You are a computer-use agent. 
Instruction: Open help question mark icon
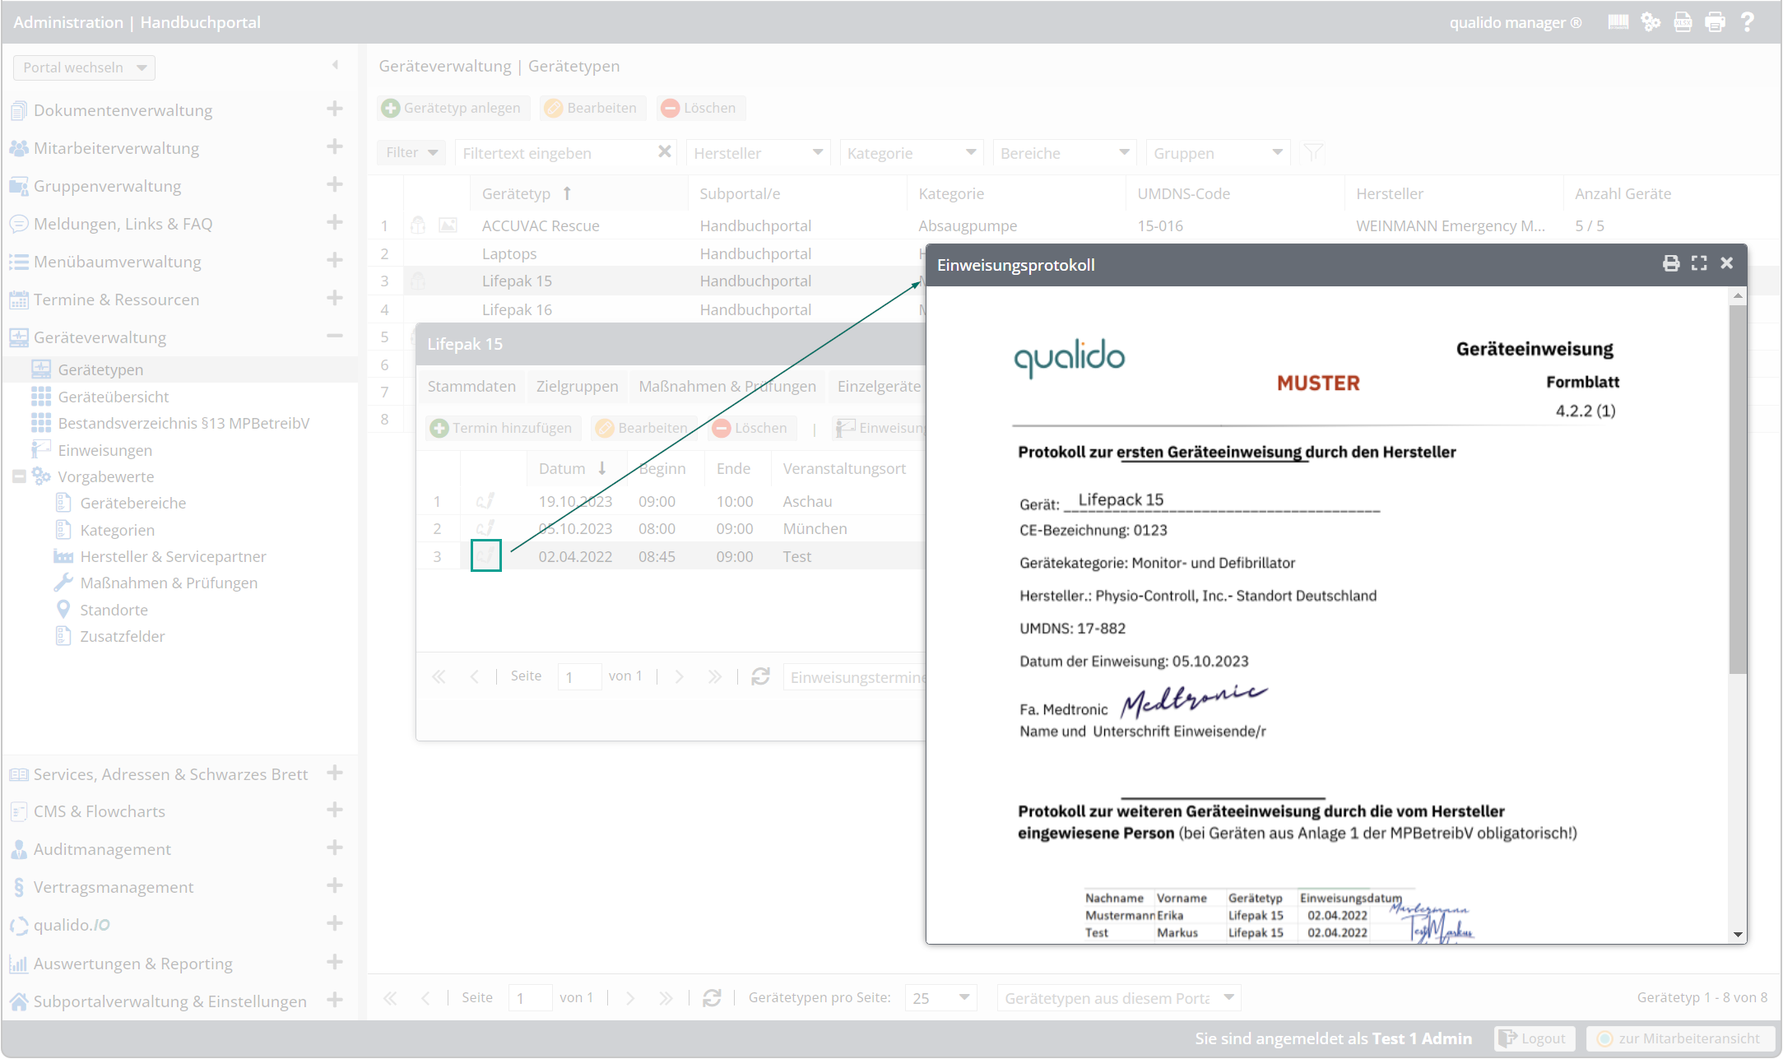pos(1747,22)
